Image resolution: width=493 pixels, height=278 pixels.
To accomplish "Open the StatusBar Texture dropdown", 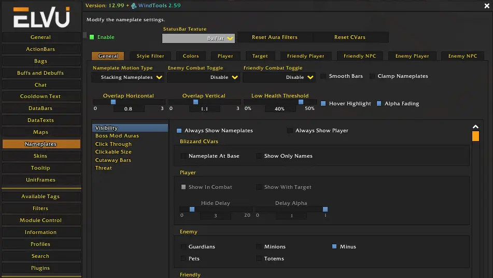I will 199,38.
